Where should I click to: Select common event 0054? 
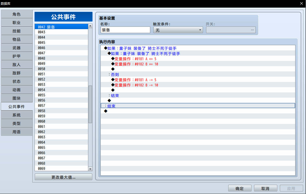61,90
